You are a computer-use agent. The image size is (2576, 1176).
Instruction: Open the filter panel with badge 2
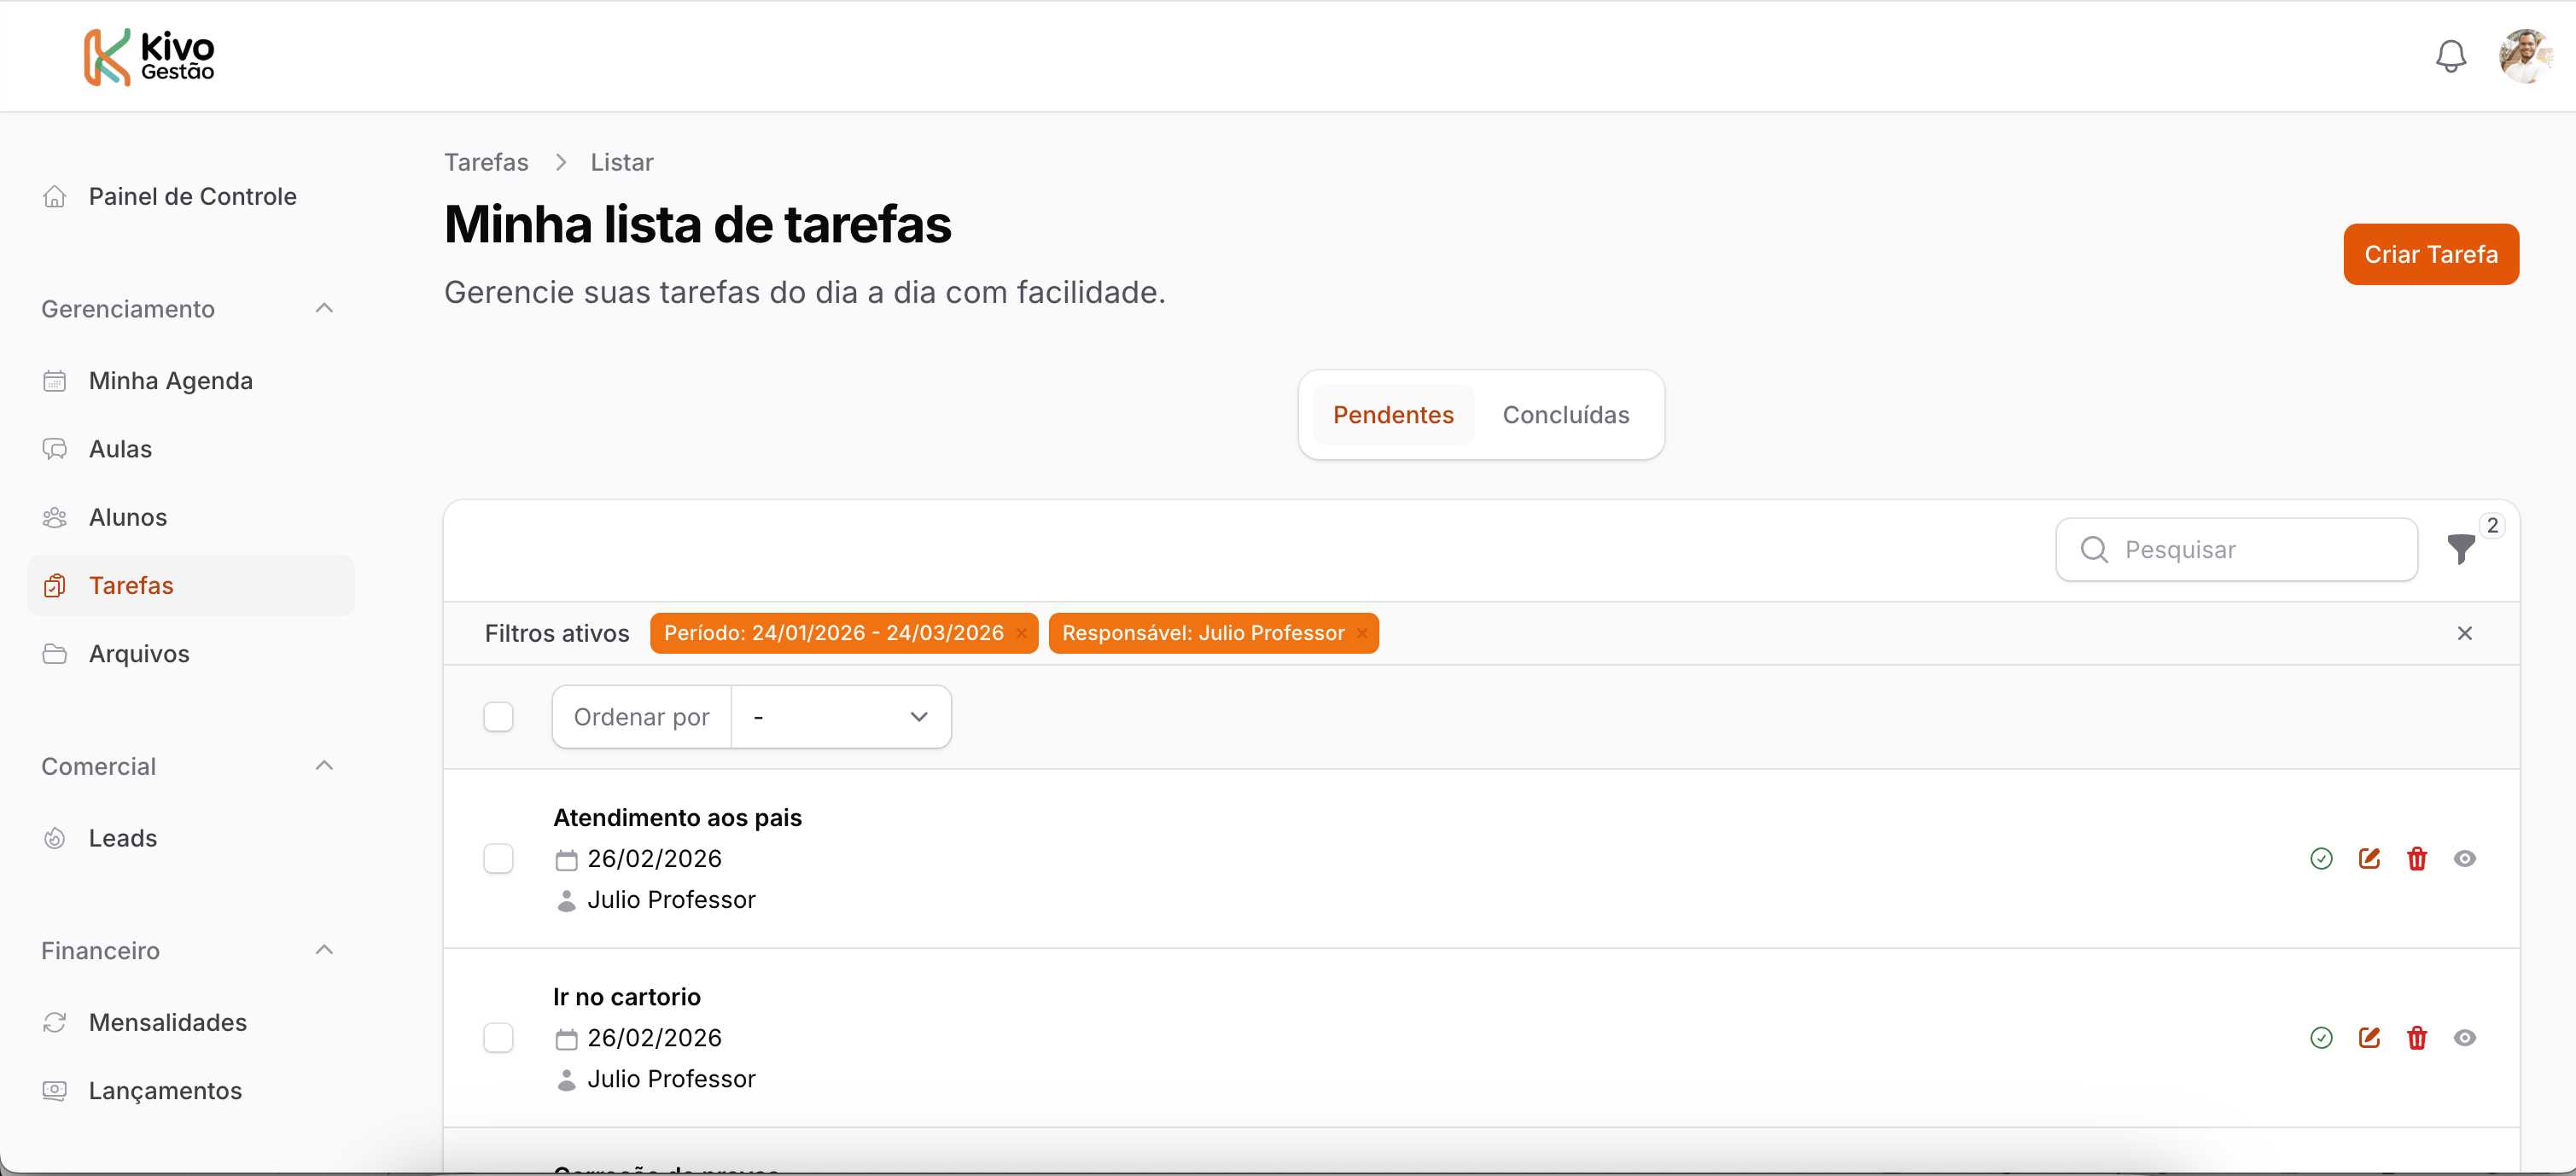point(2461,549)
